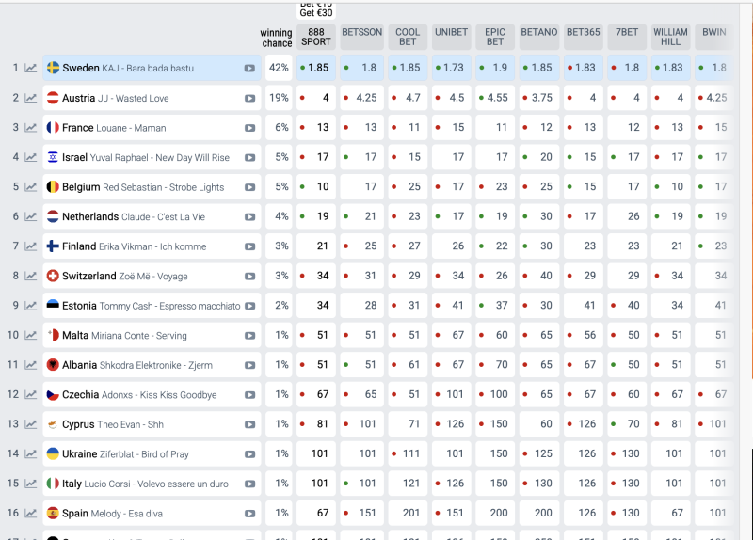Screen dimensions: 753x540
Task: Open the WILLIAM HILL bookmaker column header
Action: [670, 37]
